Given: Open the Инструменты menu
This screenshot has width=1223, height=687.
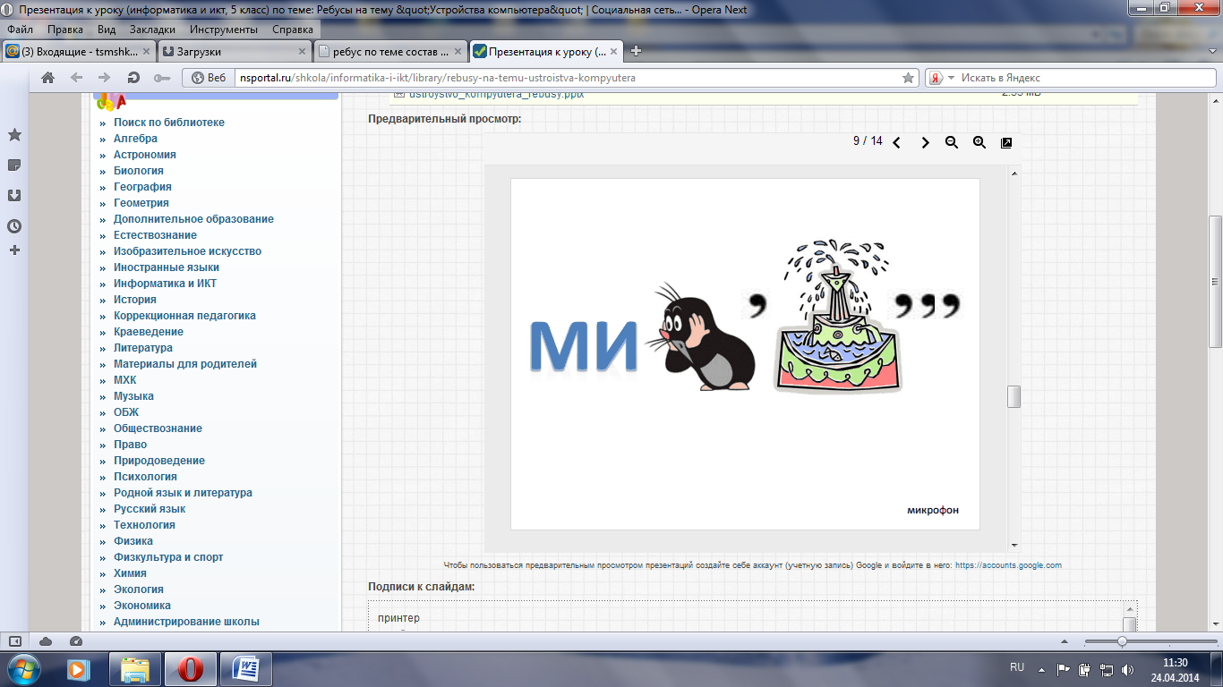Looking at the screenshot, I should tap(224, 29).
